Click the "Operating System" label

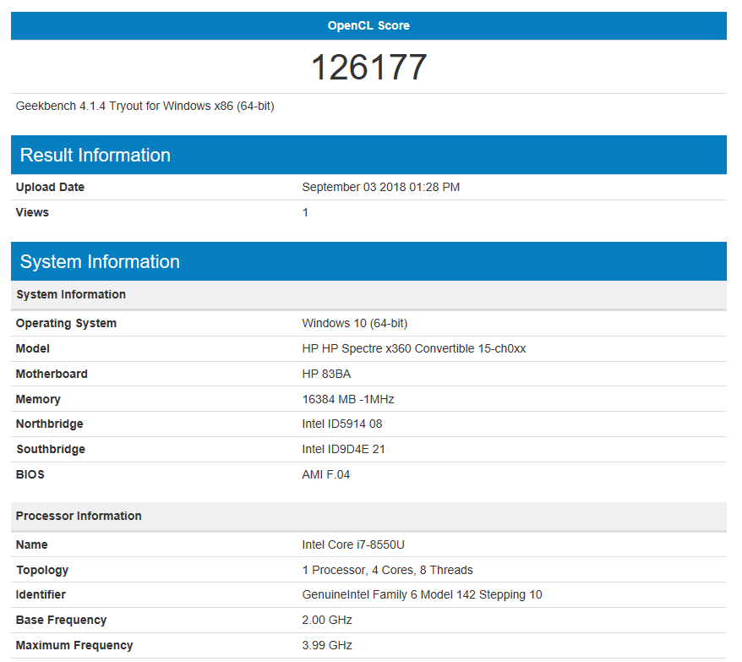coord(66,324)
